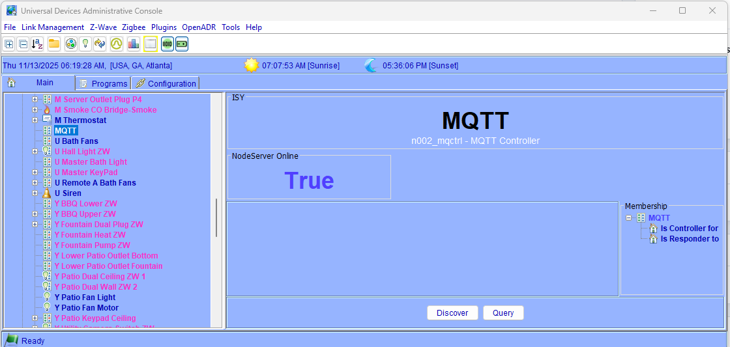Click the sync arrows toolbar icon
This screenshot has width=730, height=347.
click(100, 44)
